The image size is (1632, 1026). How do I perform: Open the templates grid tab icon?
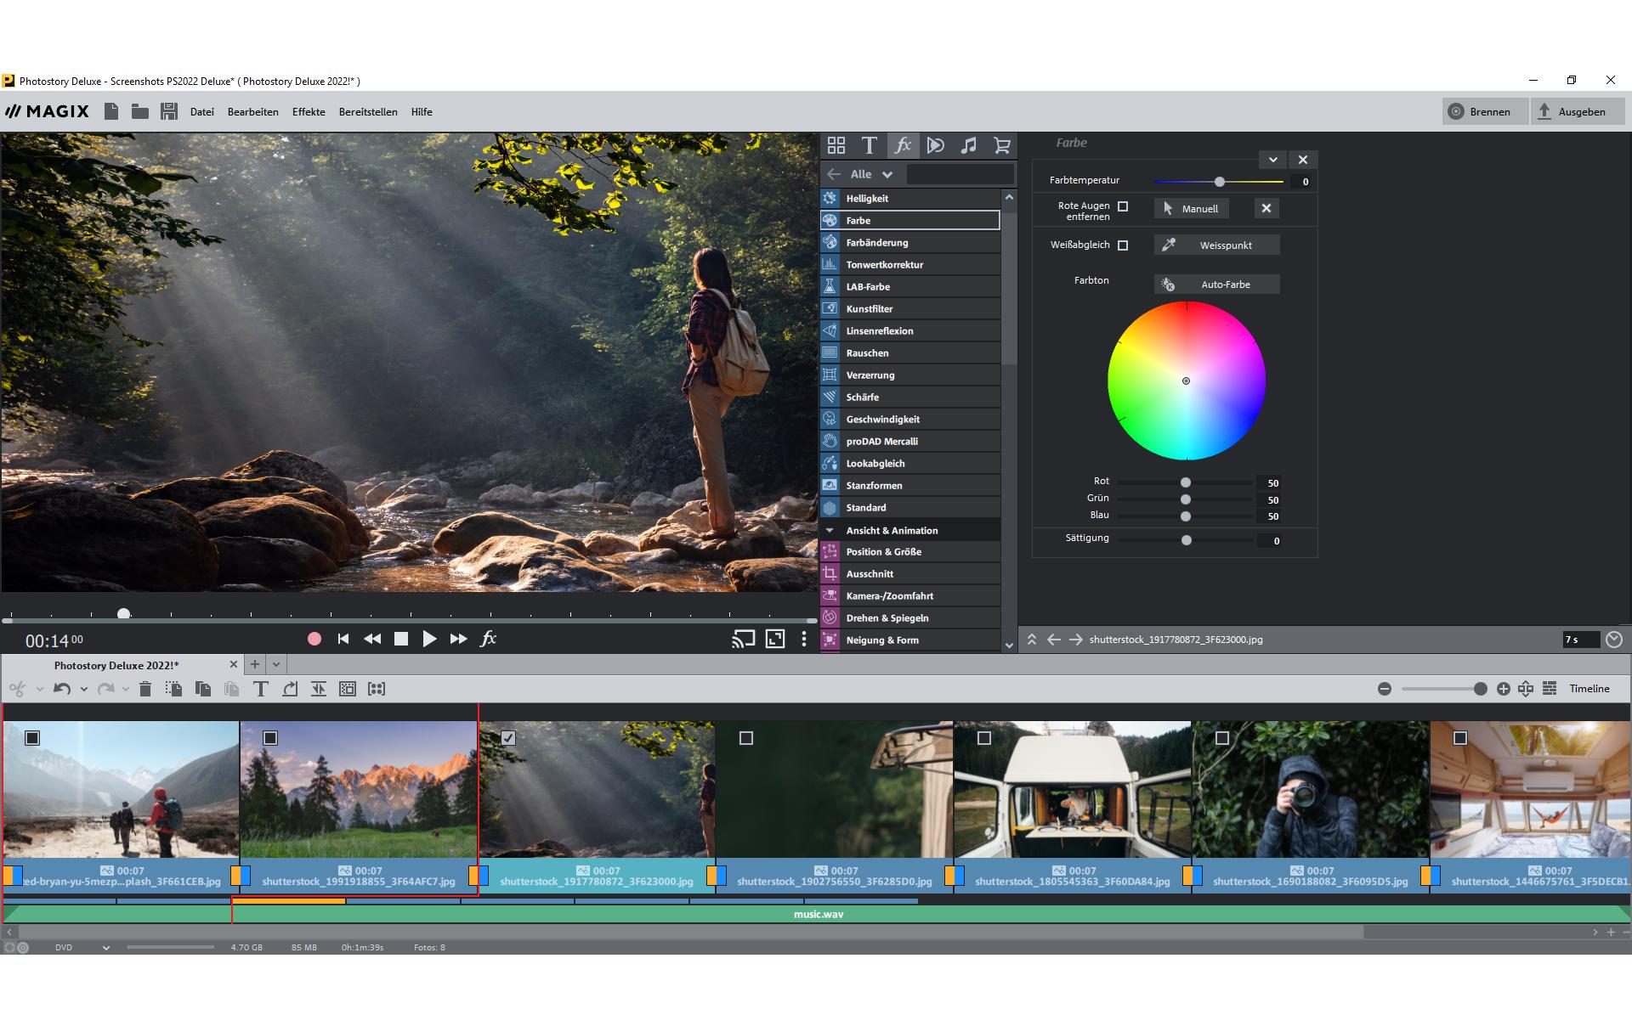(836, 145)
